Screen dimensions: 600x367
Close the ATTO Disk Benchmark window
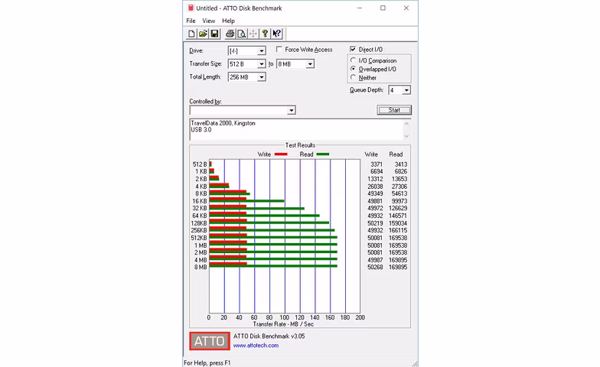click(406, 8)
